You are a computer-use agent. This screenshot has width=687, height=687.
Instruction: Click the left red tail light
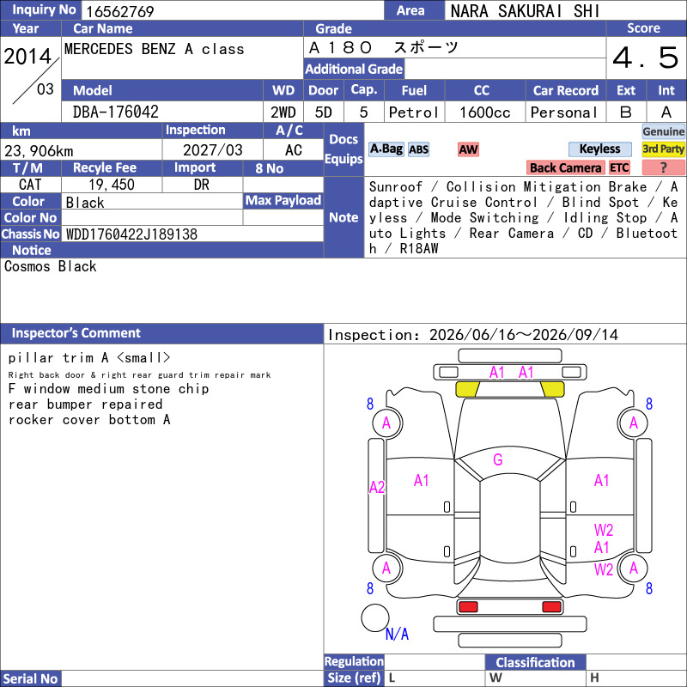[x=468, y=607]
